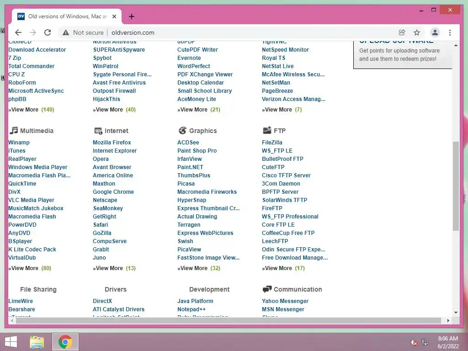Reload the oldversion.com page
Screen dimensions: 468x351
point(48,32)
